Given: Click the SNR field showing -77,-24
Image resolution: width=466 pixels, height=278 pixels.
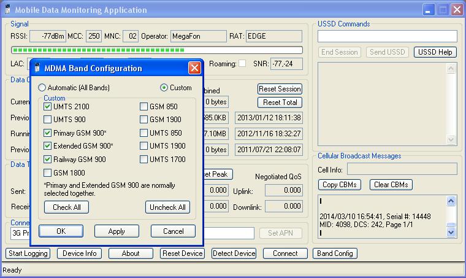Looking at the screenshot, I should click(286, 64).
